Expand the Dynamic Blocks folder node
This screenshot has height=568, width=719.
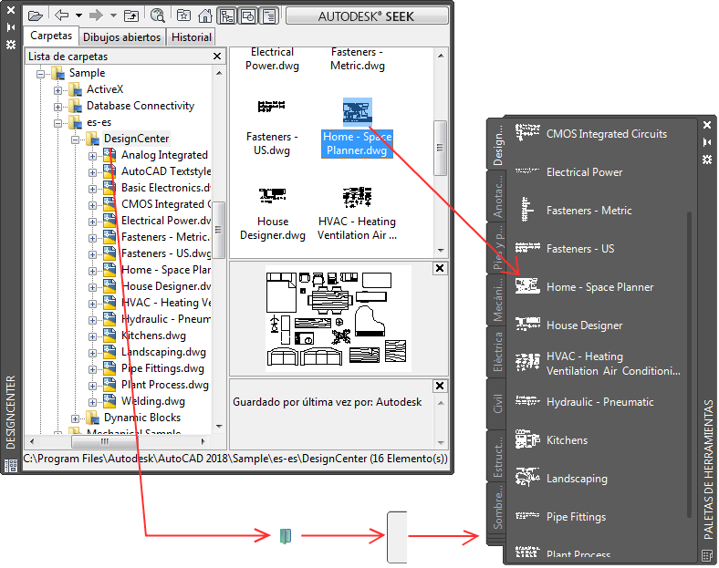pyautogui.click(x=75, y=418)
